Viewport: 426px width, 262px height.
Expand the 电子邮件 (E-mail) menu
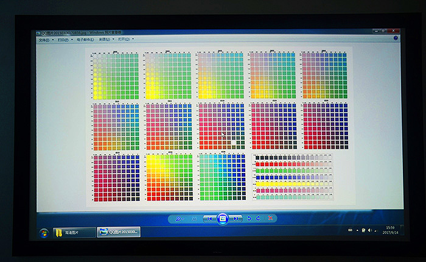click(85, 40)
